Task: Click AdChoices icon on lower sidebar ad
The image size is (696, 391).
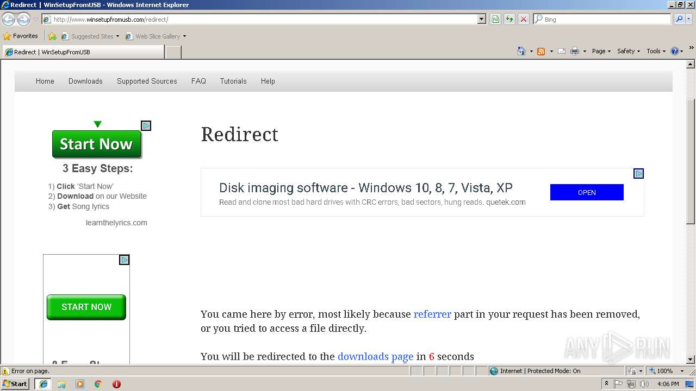Action: point(124,260)
